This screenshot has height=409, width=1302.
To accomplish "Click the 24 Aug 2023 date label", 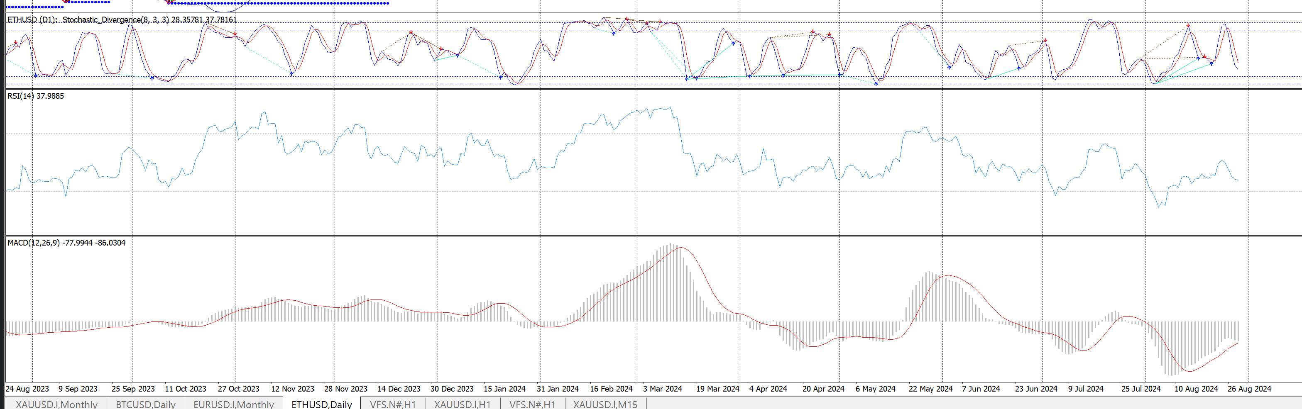I will [27, 389].
